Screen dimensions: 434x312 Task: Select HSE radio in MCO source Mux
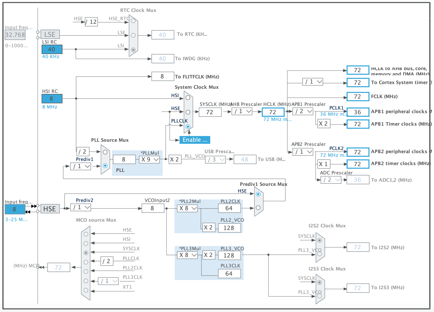(x=86, y=234)
